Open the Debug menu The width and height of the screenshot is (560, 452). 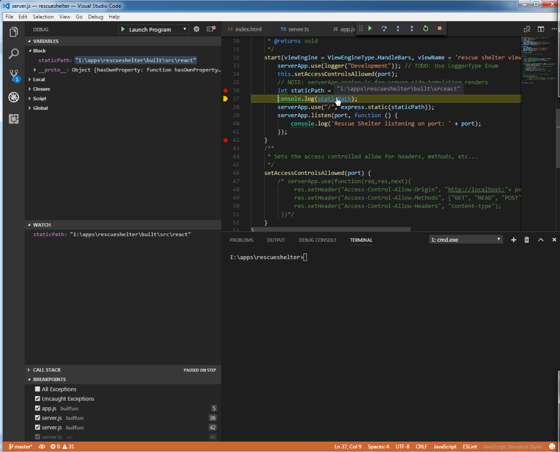(x=96, y=17)
